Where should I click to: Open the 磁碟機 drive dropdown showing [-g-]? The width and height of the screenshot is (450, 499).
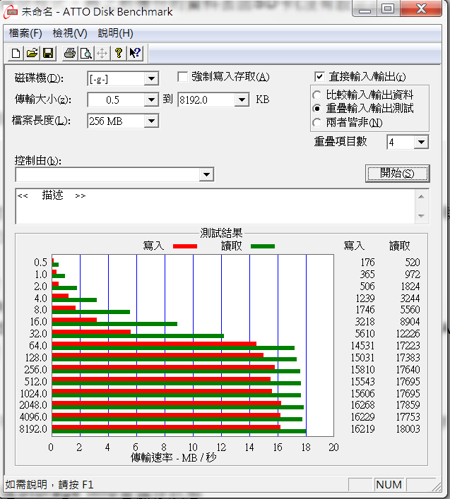(x=151, y=78)
